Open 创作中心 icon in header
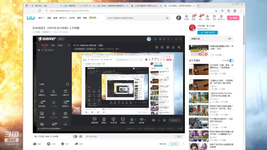Viewport: 267px width, 150px height. pyautogui.click(x=221, y=18)
